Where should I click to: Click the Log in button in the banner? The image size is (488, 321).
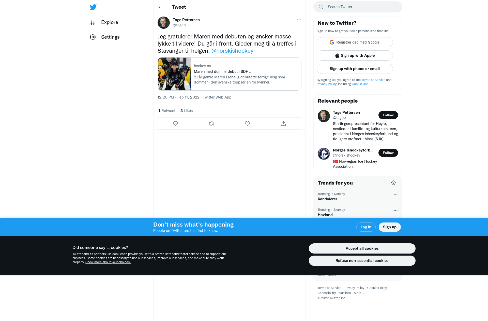pos(366,227)
